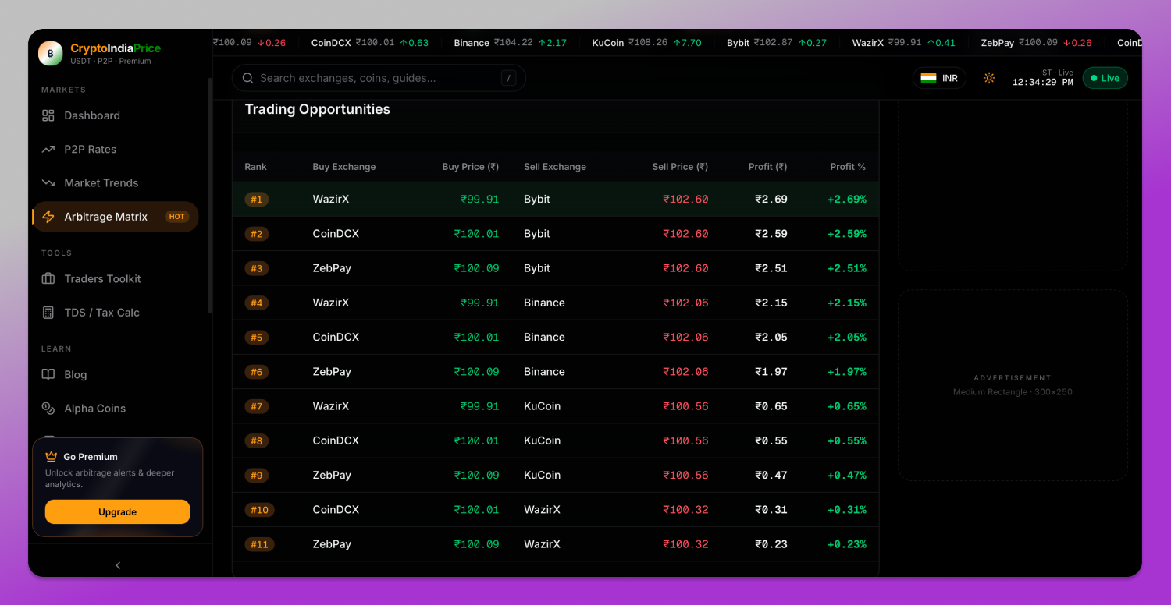Screen dimensions: 1171x605
Task: Click the #6 rank badge
Action: pos(256,372)
